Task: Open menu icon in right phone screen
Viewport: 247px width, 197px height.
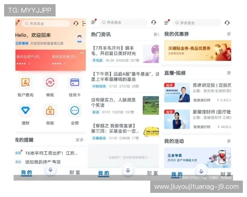Action: [x=167, y=22]
